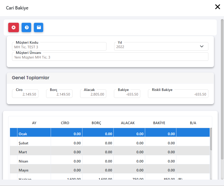Select the Nisan row
This screenshot has height=186, width=224.
(34, 161)
